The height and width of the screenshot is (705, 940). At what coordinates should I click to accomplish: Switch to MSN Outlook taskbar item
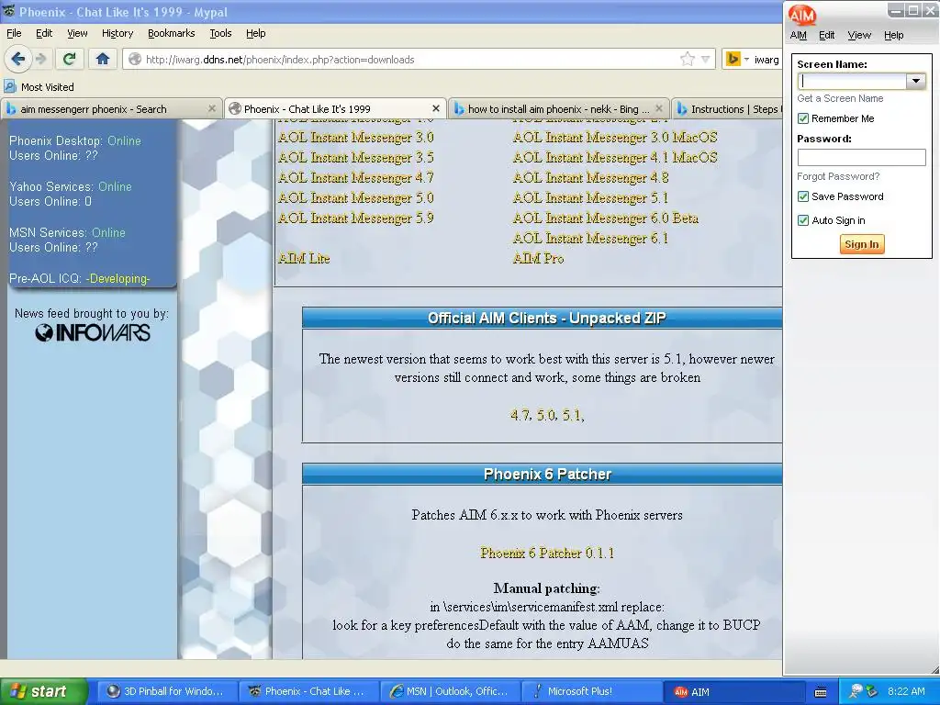click(x=450, y=691)
